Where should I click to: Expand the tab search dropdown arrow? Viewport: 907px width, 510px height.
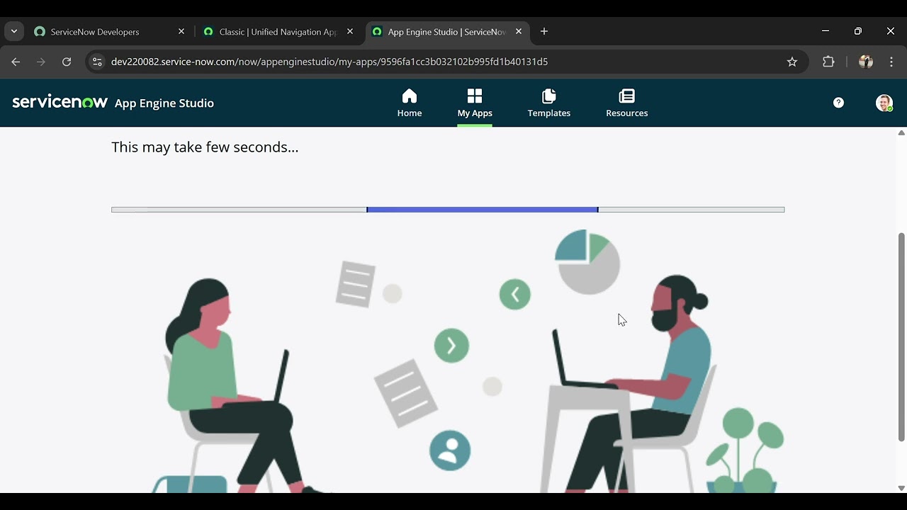(14, 32)
